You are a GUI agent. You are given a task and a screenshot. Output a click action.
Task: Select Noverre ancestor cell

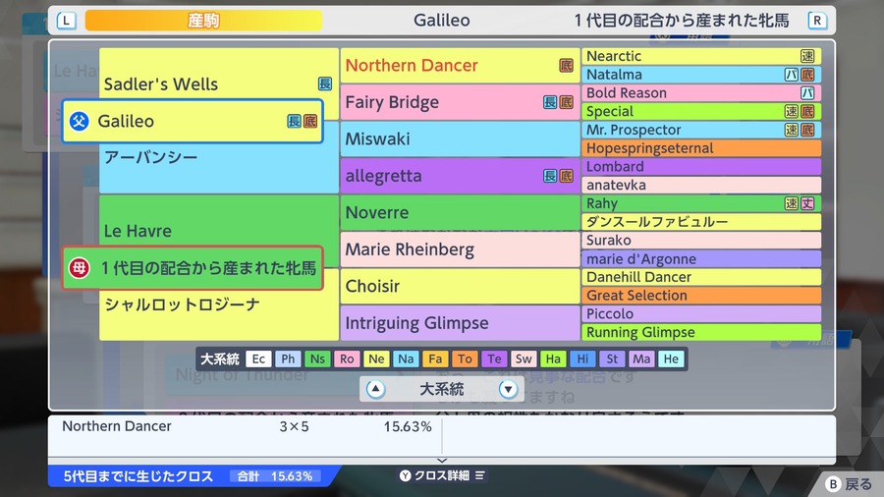(460, 212)
